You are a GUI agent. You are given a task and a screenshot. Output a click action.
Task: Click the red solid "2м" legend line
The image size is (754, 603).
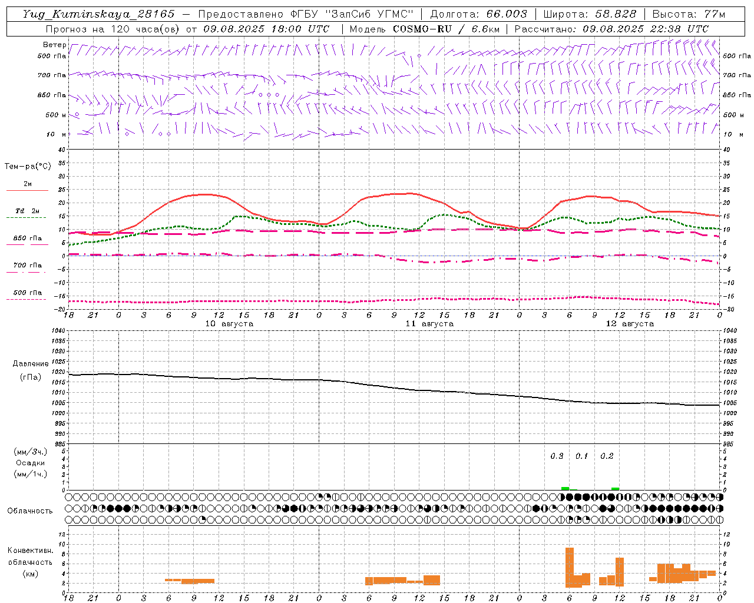click(27, 190)
